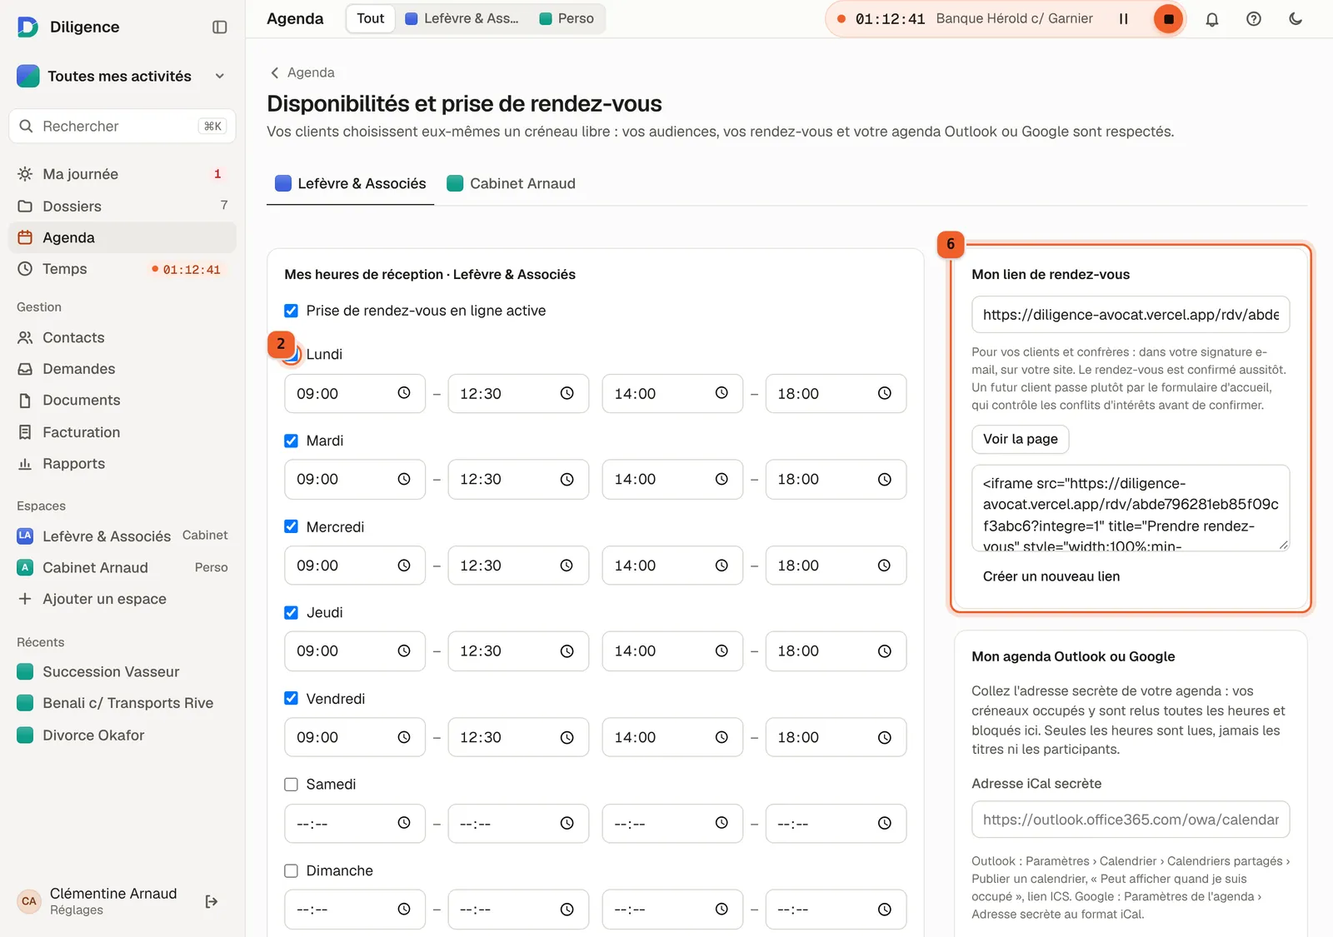Click clock icon of Vendredi 18:00 field

(885, 737)
